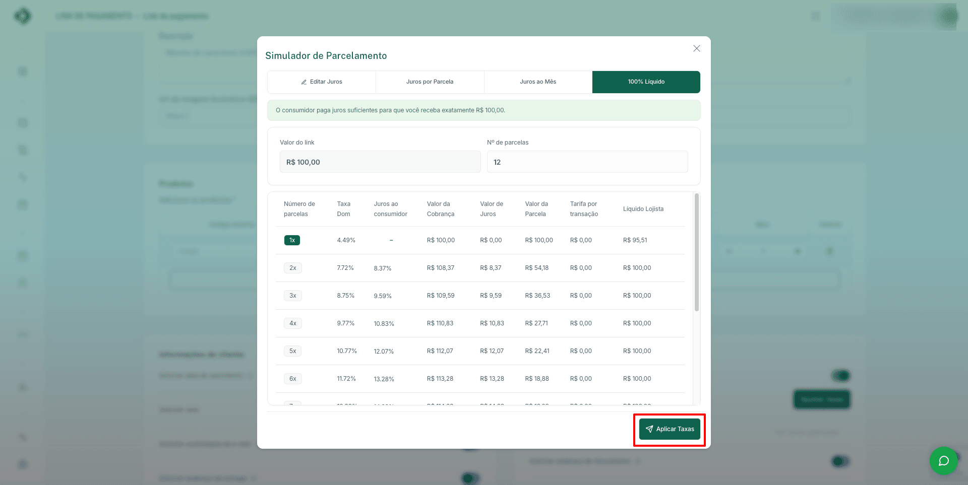Click the pencil icon beside Editar Juros

(304, 82)
